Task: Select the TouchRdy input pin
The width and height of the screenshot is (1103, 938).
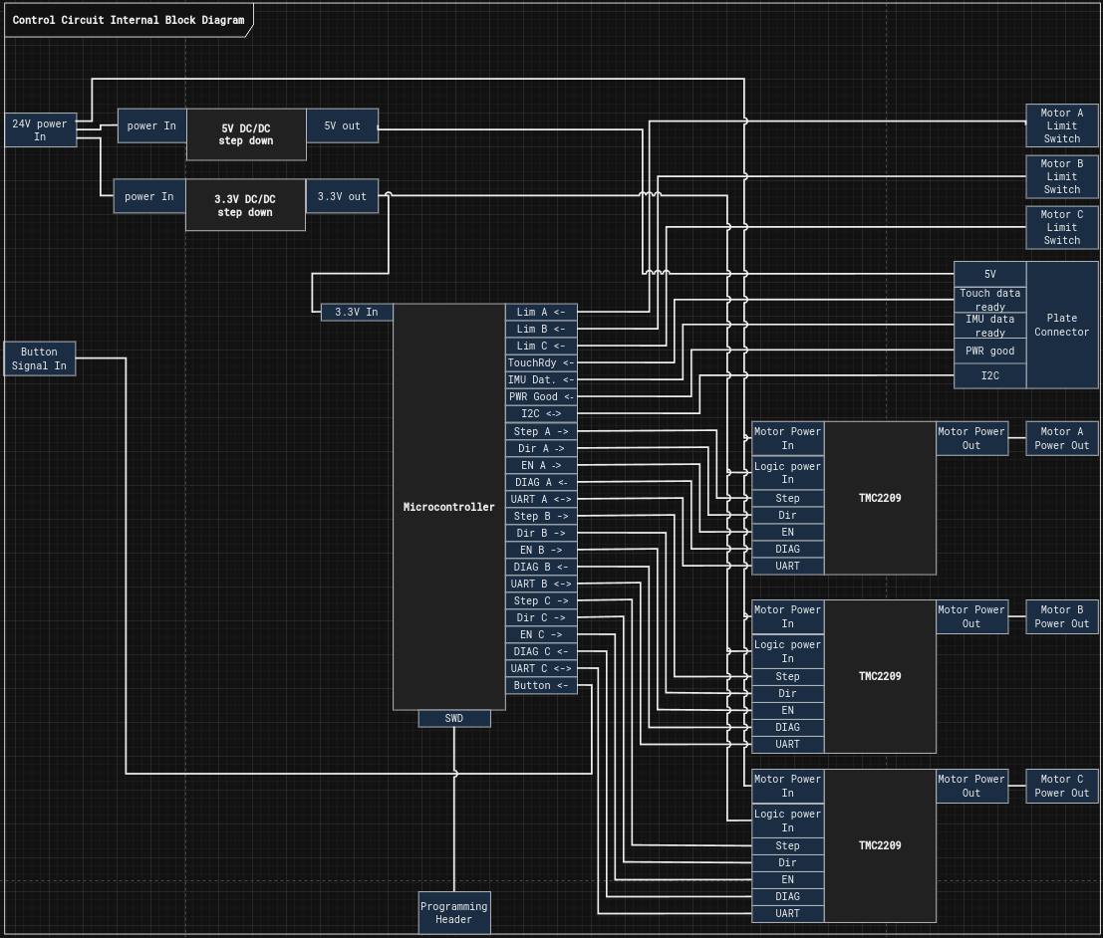Action: [x=540, y=362]
